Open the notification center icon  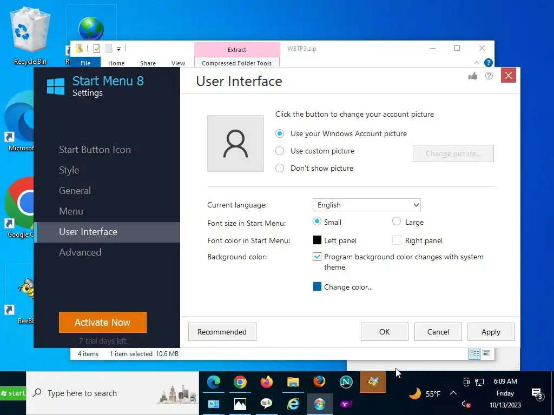pyautogui.click(x=537, y=393)
